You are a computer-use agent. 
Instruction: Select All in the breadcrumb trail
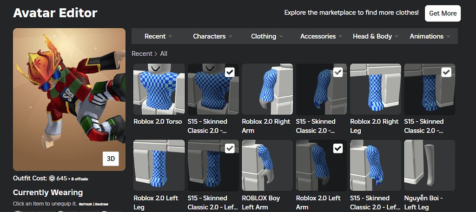tap(164, 54)
